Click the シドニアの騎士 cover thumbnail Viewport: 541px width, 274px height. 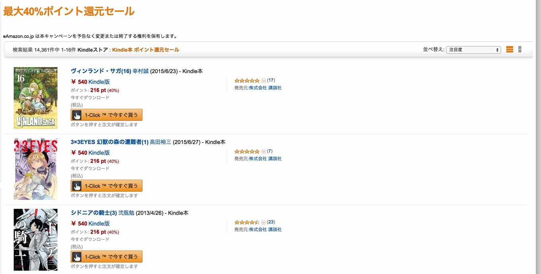[35, 239]
